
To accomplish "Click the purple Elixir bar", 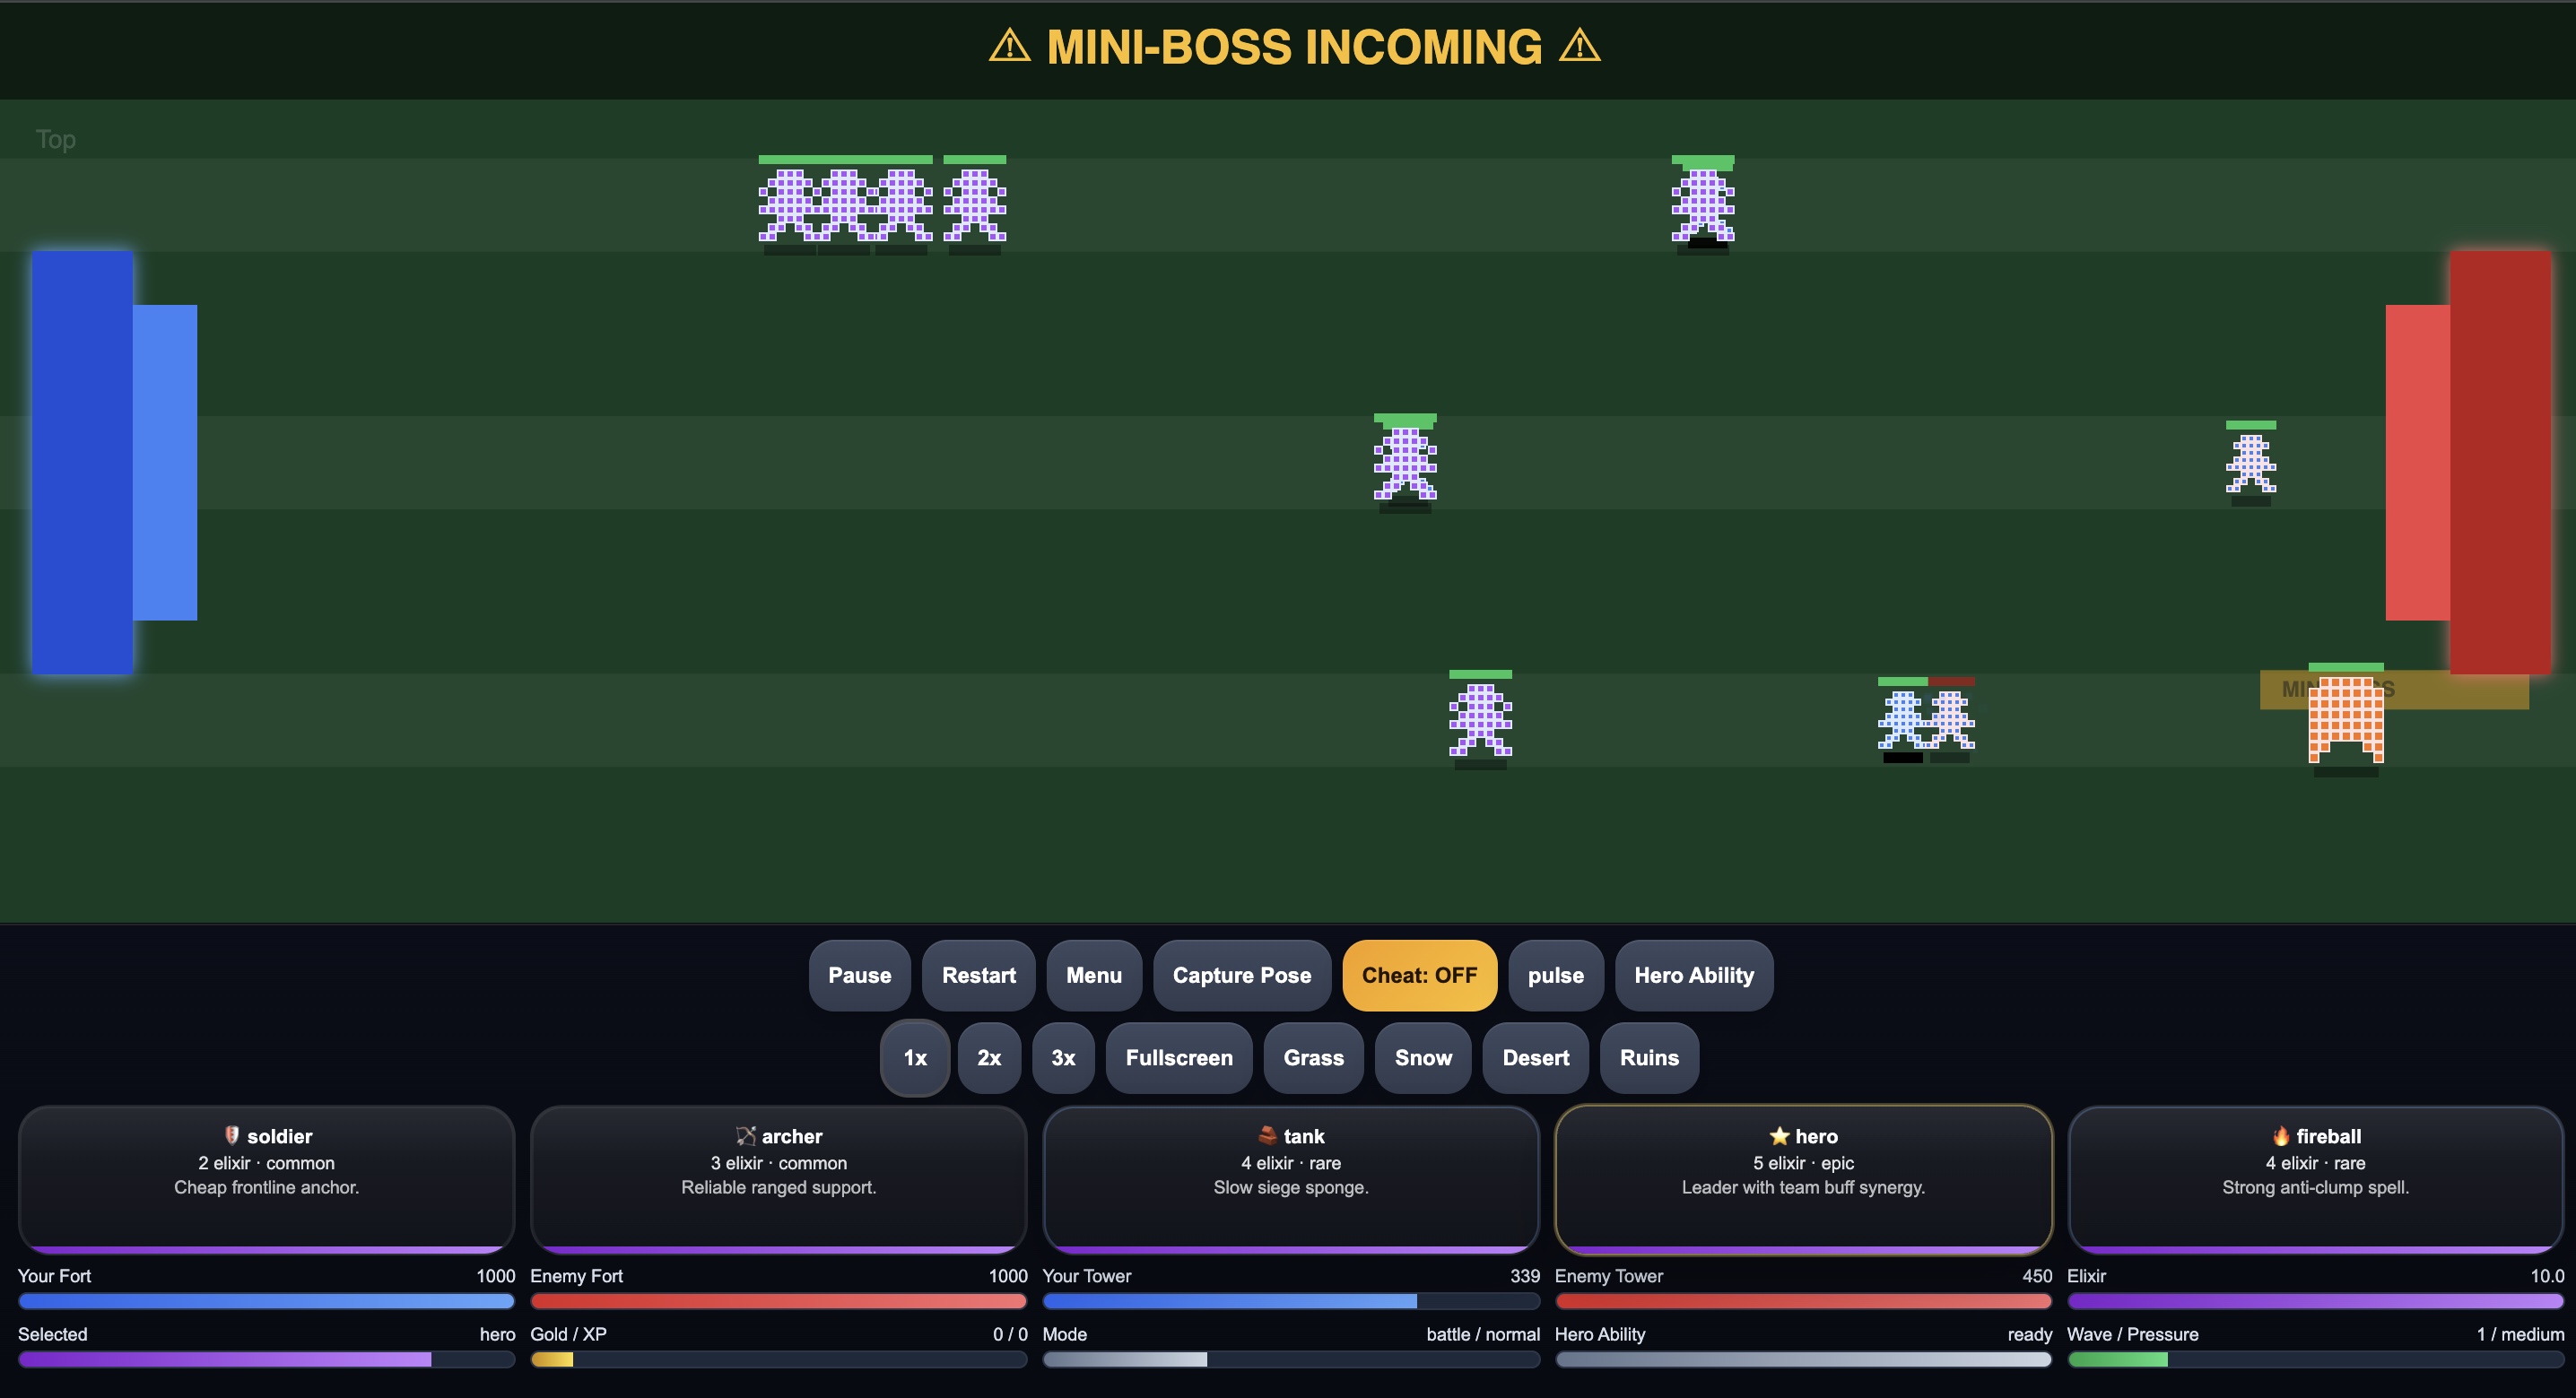I will coord(2314,1301).
